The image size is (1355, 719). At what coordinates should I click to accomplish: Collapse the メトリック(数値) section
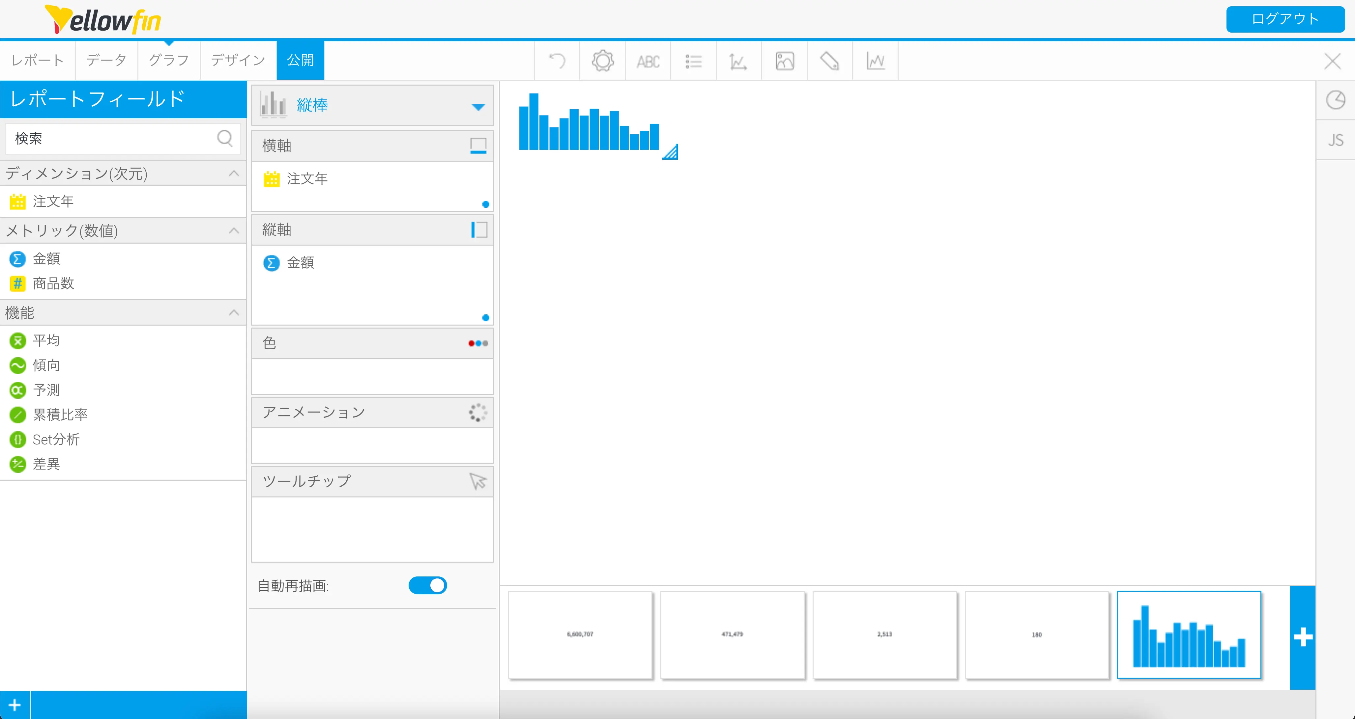tap(234, 231)
